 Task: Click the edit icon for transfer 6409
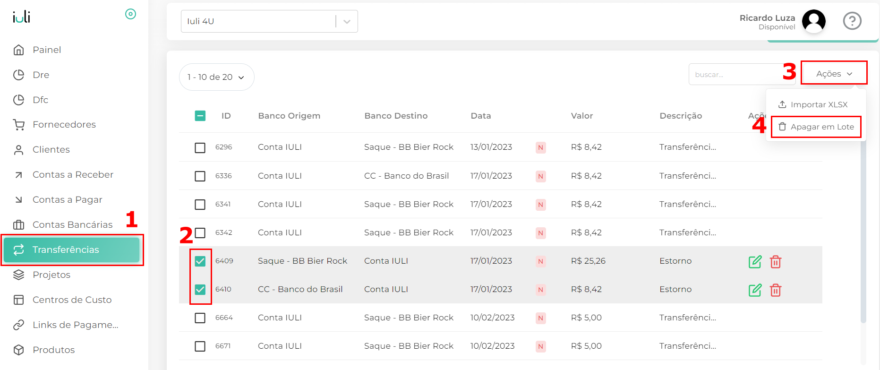(x=755, y=261)
